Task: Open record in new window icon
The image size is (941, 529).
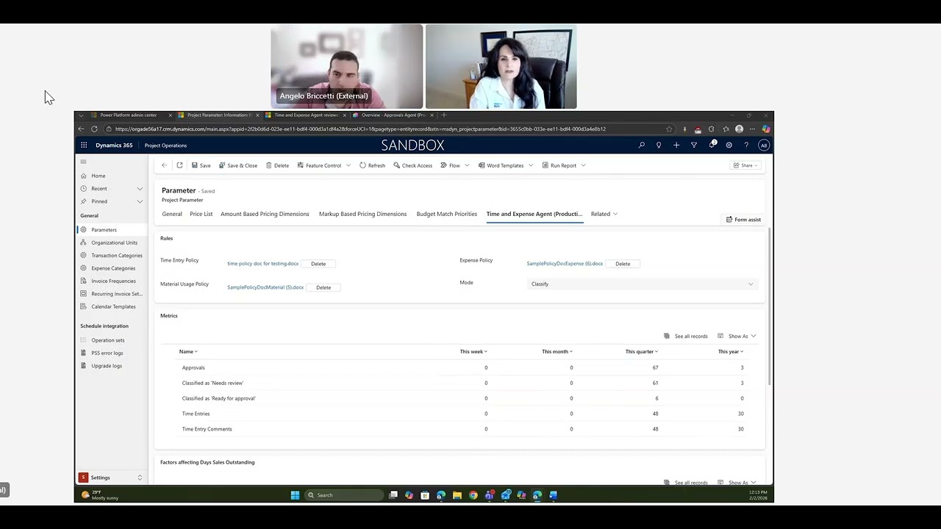Action: (x=179, y=165)
